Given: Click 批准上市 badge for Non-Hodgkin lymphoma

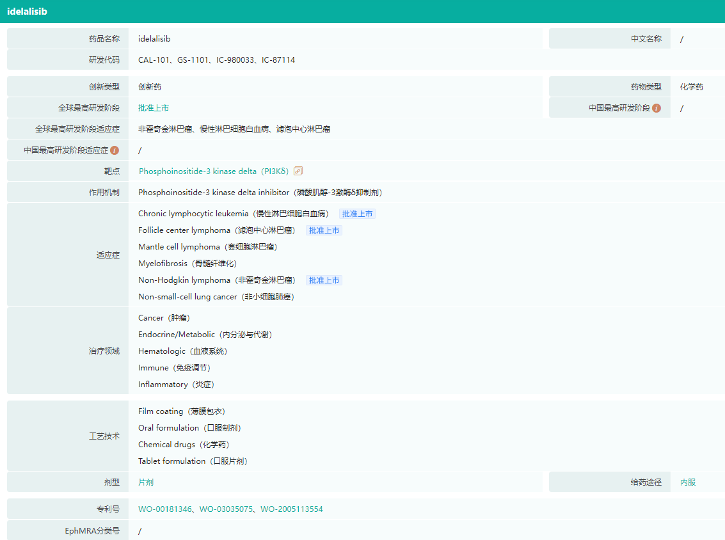Looking at the screenshot, I should [x=324, y=280].
